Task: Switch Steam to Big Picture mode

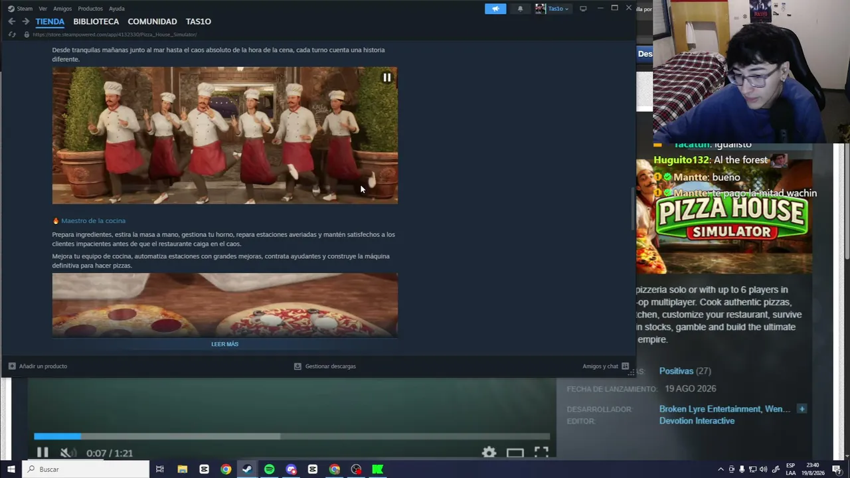Action: (x=583, y=9)
